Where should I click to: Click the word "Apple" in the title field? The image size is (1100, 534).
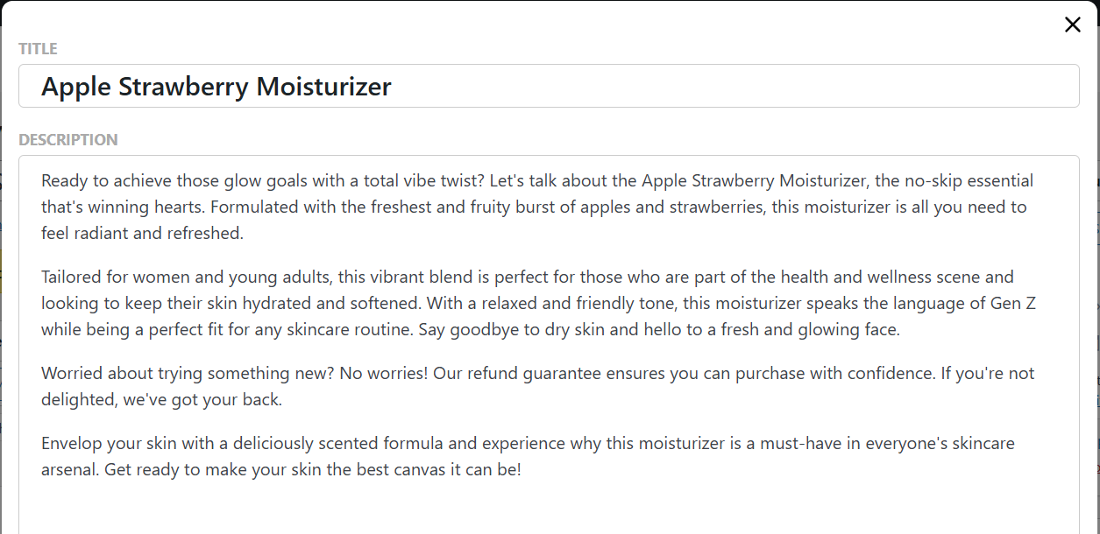point(76,87)
